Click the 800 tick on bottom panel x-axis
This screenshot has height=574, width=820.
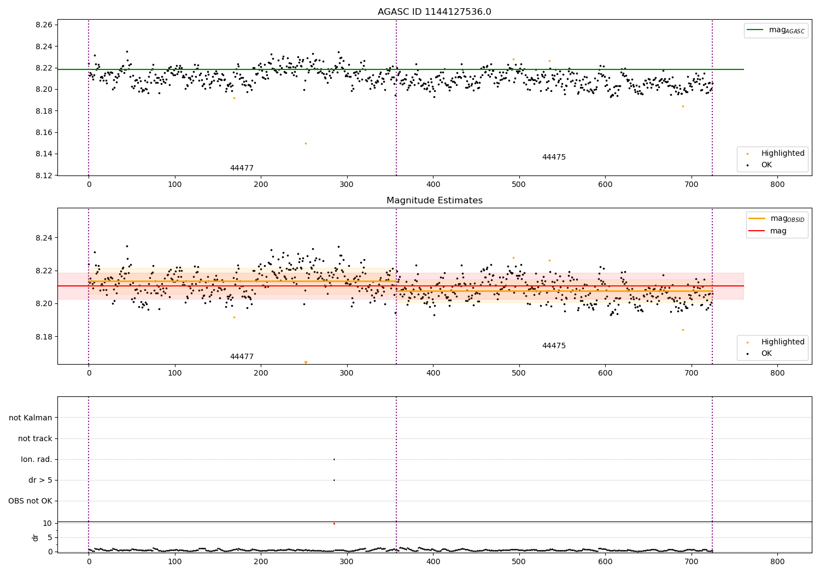tap(777, 561)
